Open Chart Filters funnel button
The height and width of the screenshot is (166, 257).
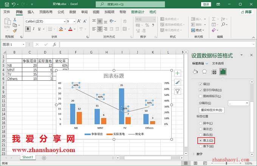point(178,91)
